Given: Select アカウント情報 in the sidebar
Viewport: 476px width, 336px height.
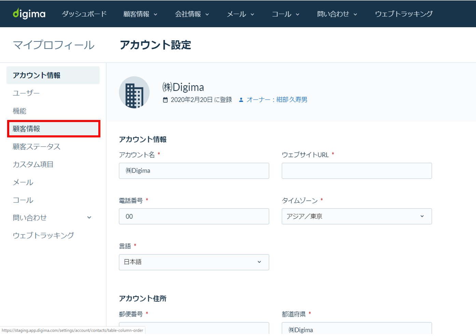Looking at the screenshot, I should (53, 75).
